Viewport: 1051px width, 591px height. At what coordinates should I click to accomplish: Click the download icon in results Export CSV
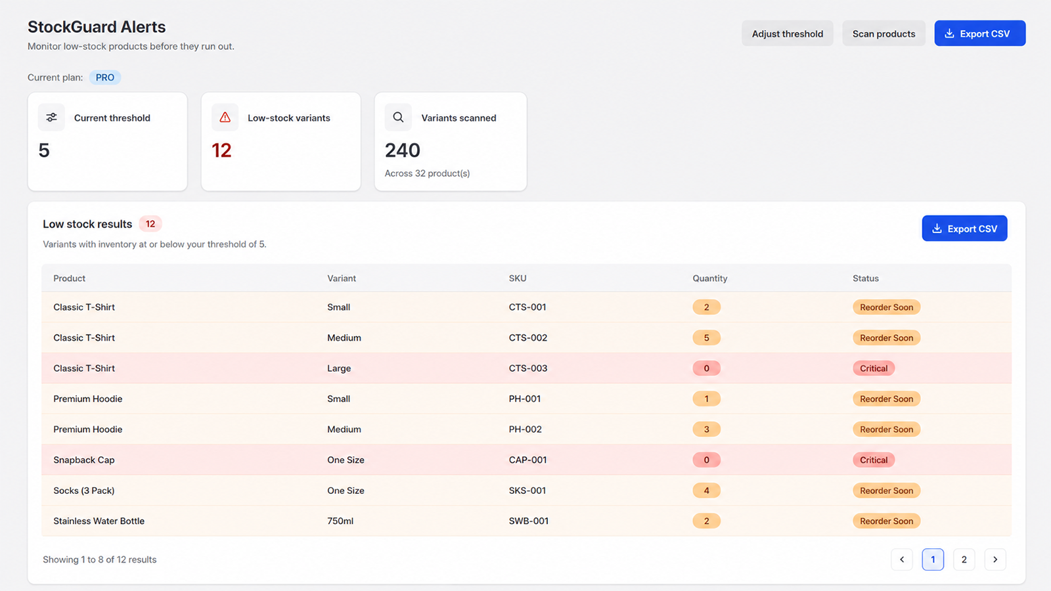point(937,229)
